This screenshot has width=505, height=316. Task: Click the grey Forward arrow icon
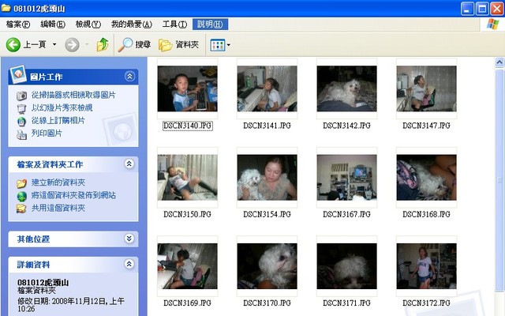[72, 45]
